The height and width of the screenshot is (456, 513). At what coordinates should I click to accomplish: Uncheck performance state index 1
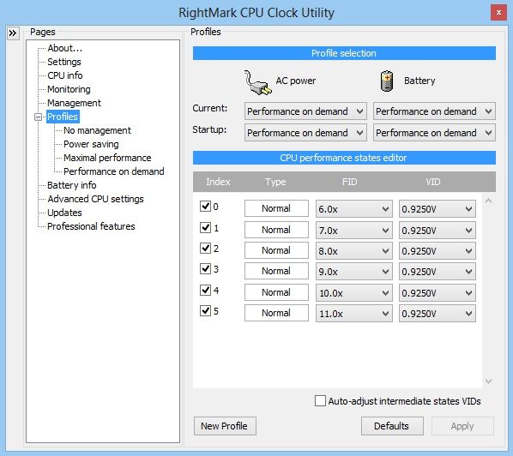click(x=205, y=227)
